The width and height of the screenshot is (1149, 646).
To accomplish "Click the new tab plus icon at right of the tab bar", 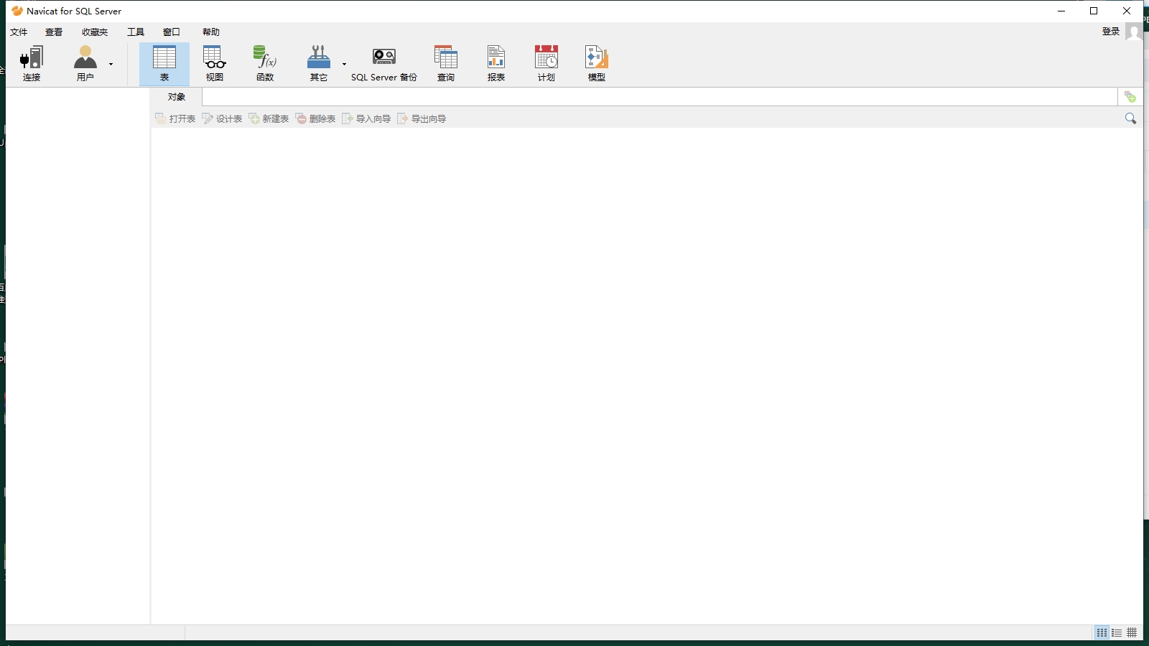I will point(1130,97).
